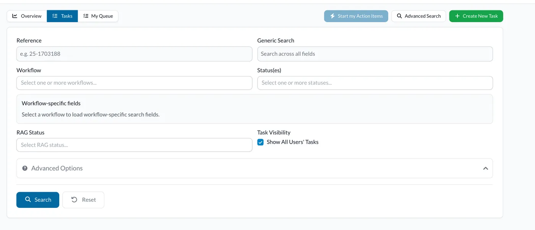Screen dimensions: 535x230
Task: Focus the Generic Search field
Action: coord(375,54)
